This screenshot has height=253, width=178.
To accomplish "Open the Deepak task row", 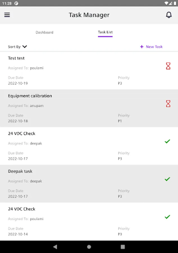I will (89, 184).
